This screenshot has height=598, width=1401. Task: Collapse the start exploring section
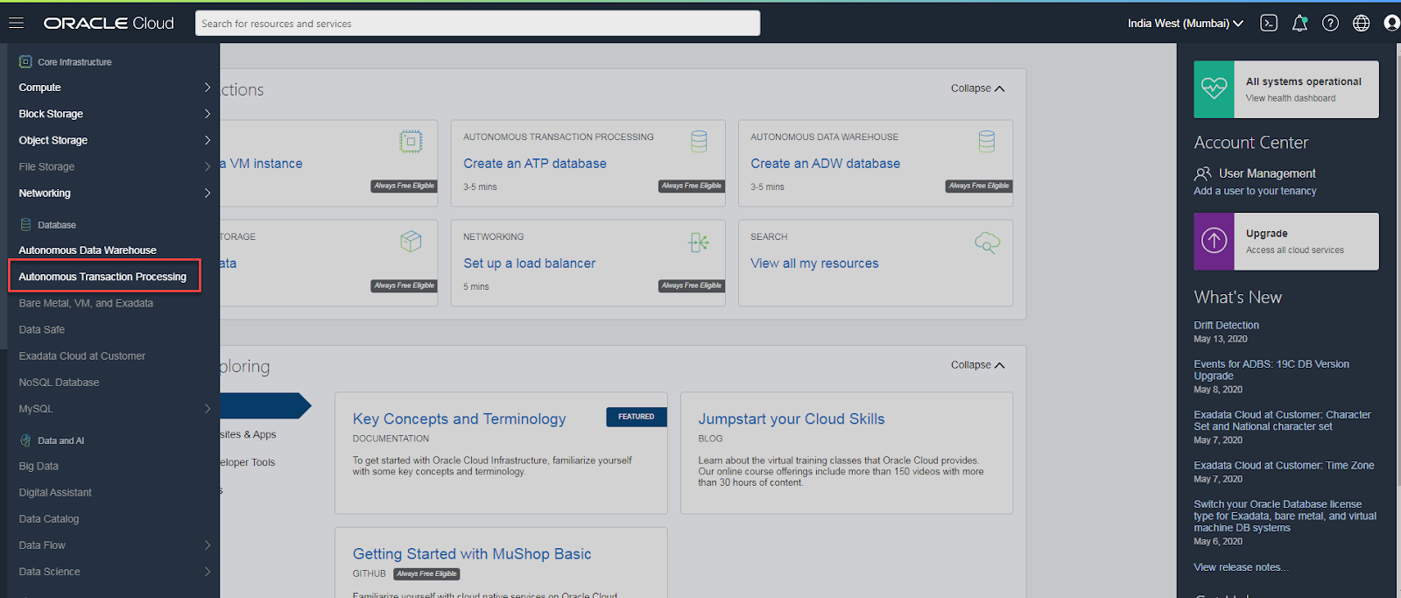(977, 365)
